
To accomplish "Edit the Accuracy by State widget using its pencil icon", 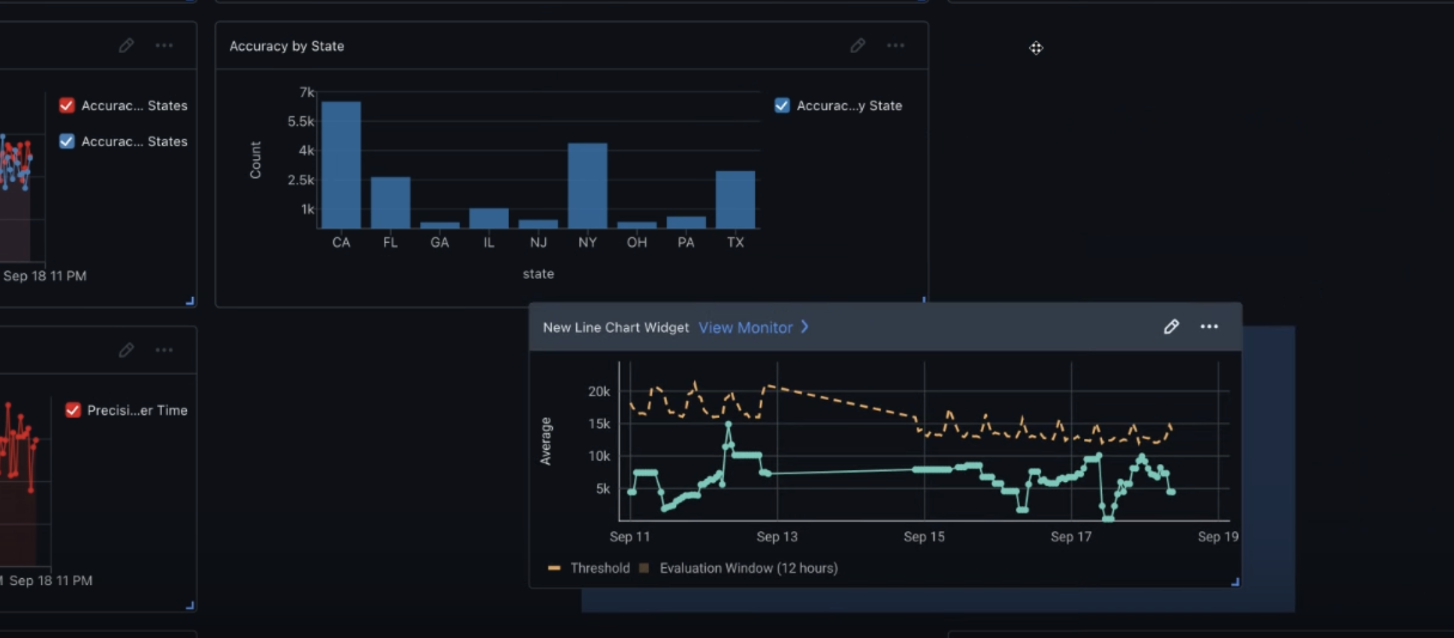I will 857,46.
